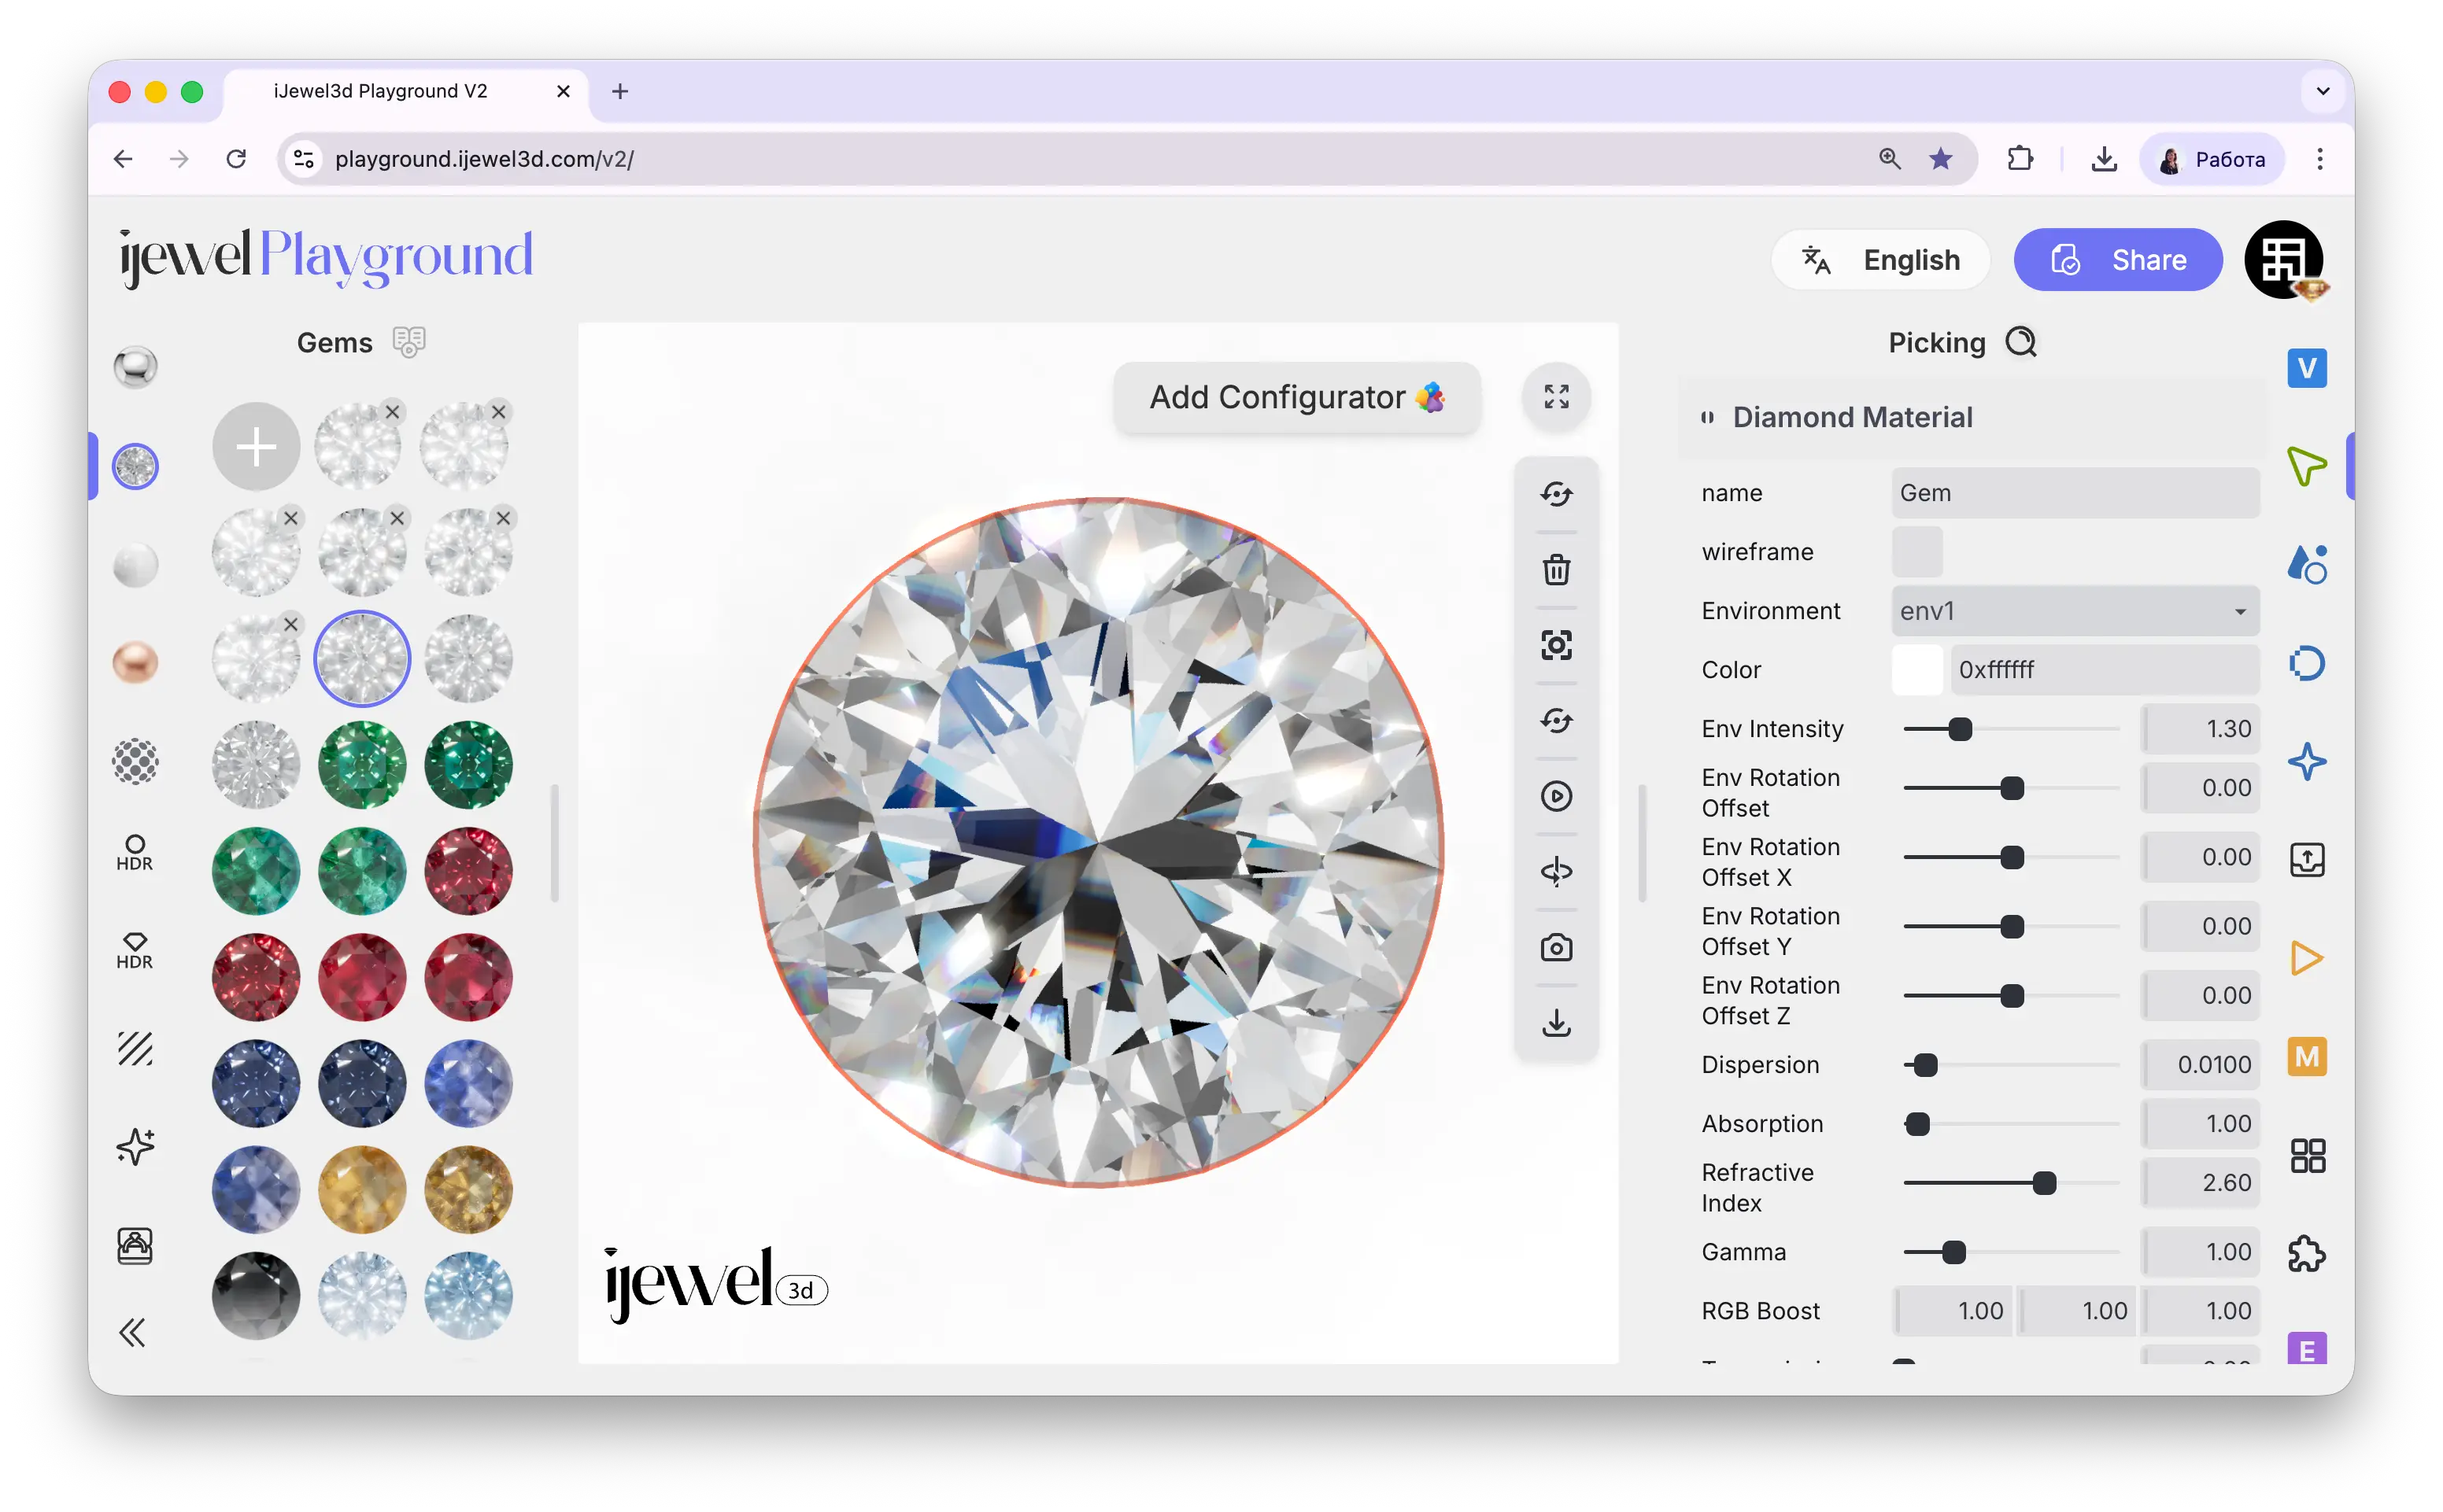Click the white Color swatch
The height and width of the screenshot is (1512, 2443).
(1916, 670)
